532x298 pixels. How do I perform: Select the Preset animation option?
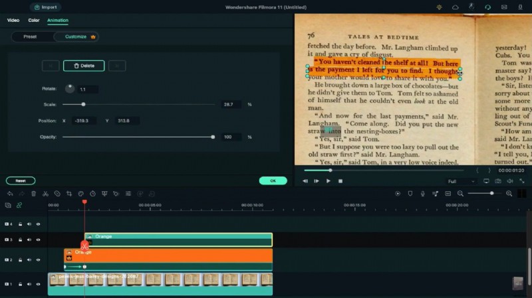point(30,37)
